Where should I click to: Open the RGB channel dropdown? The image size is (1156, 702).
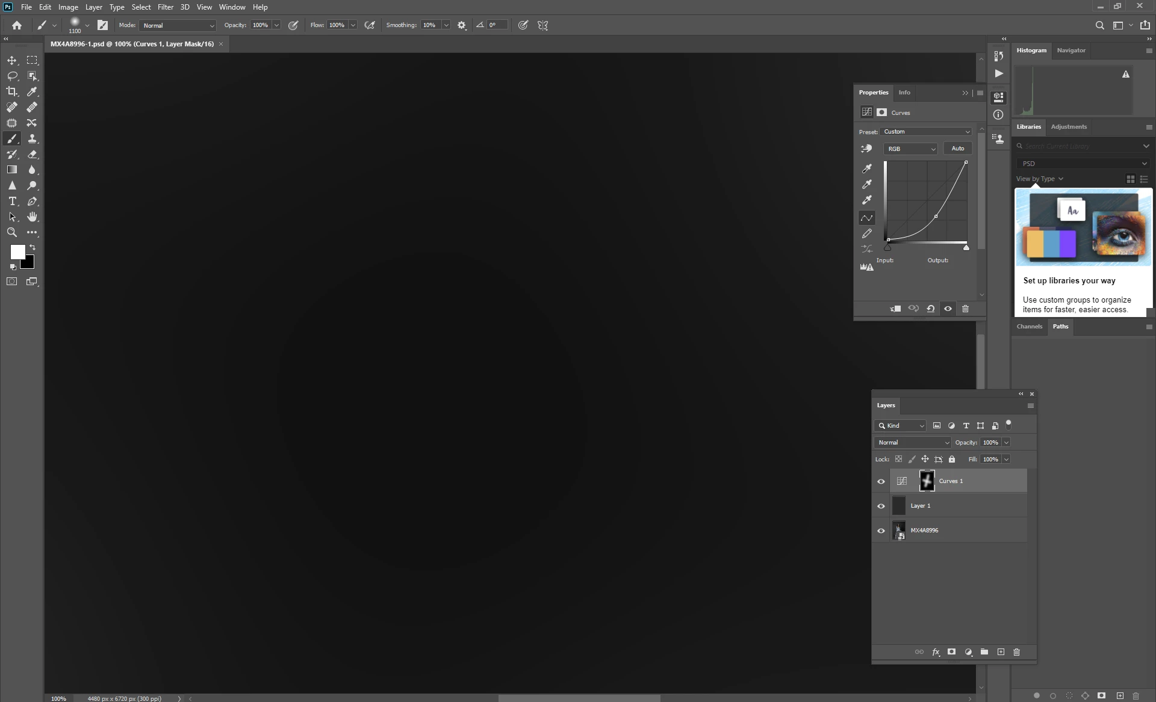coord(910,149)
